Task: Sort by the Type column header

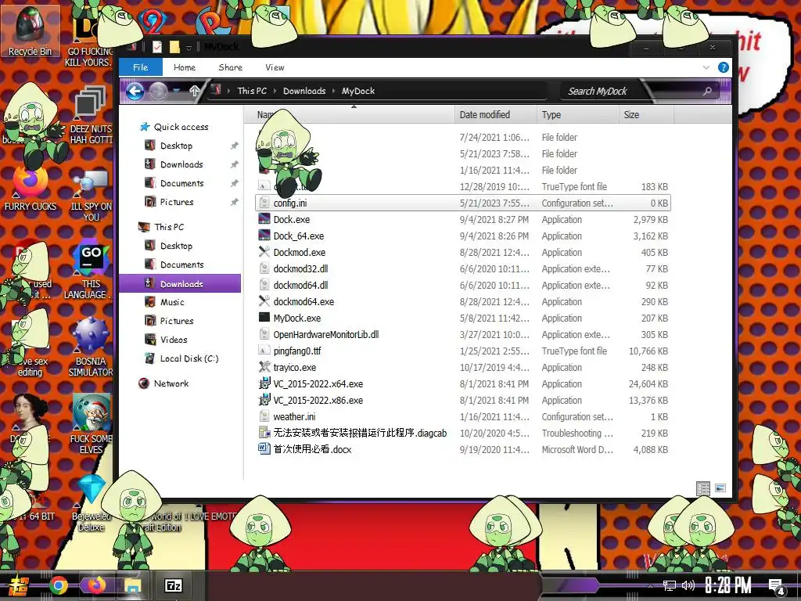Action: (x=577, y=114)
